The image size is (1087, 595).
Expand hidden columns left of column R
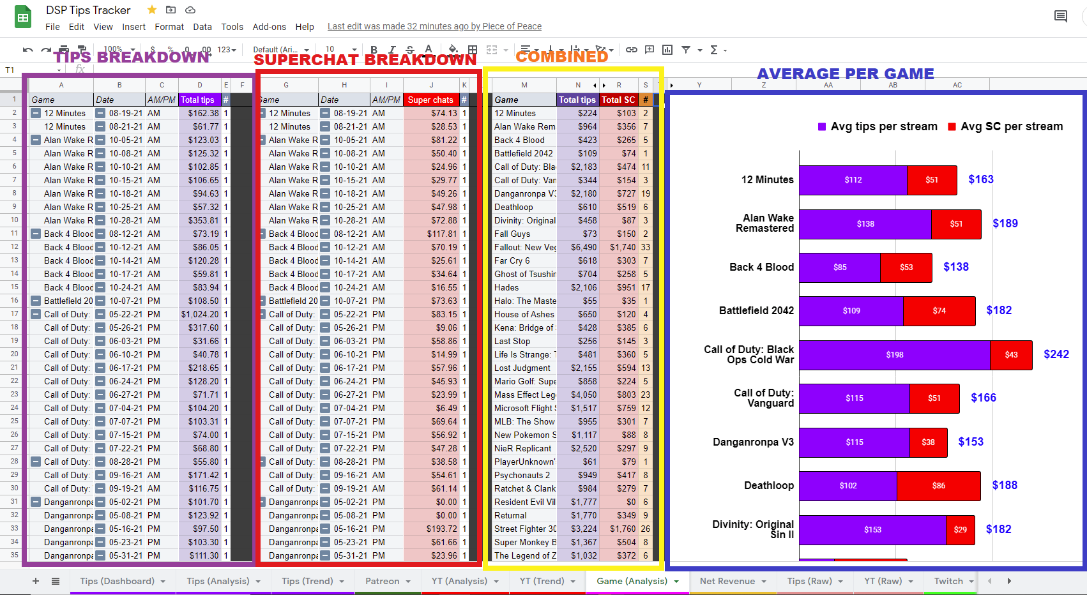point(604,85)
